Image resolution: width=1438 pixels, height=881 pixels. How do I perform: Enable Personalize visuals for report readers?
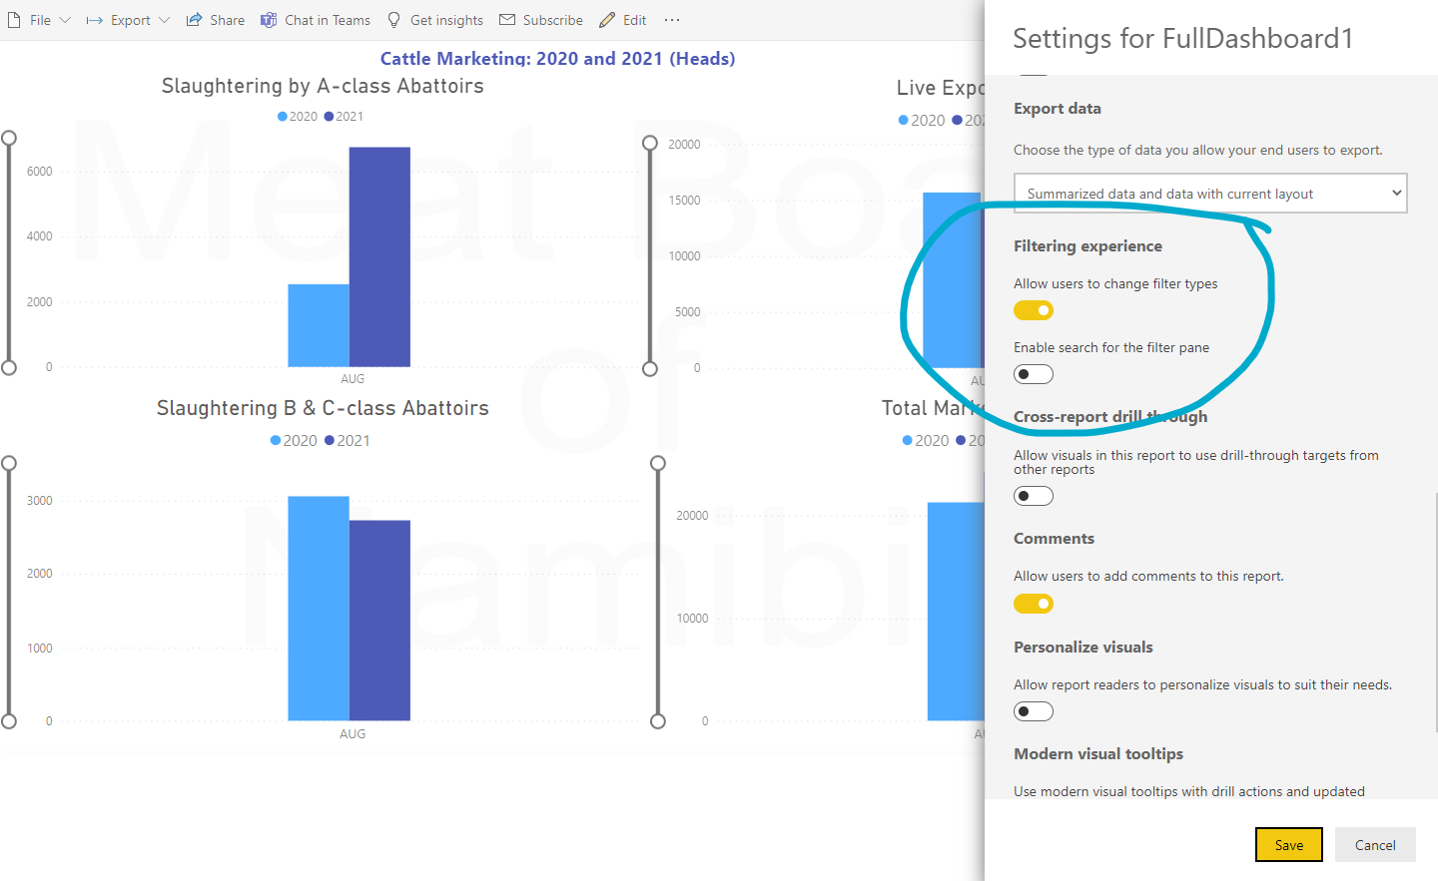pyautogui.click(x=1034, y=711)
